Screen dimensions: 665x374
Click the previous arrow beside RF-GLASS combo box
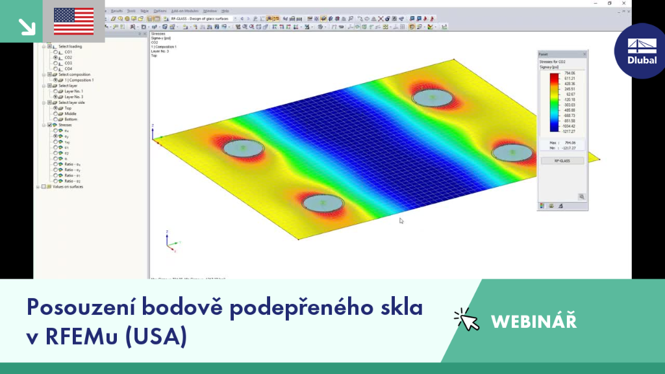coord(242,19)
